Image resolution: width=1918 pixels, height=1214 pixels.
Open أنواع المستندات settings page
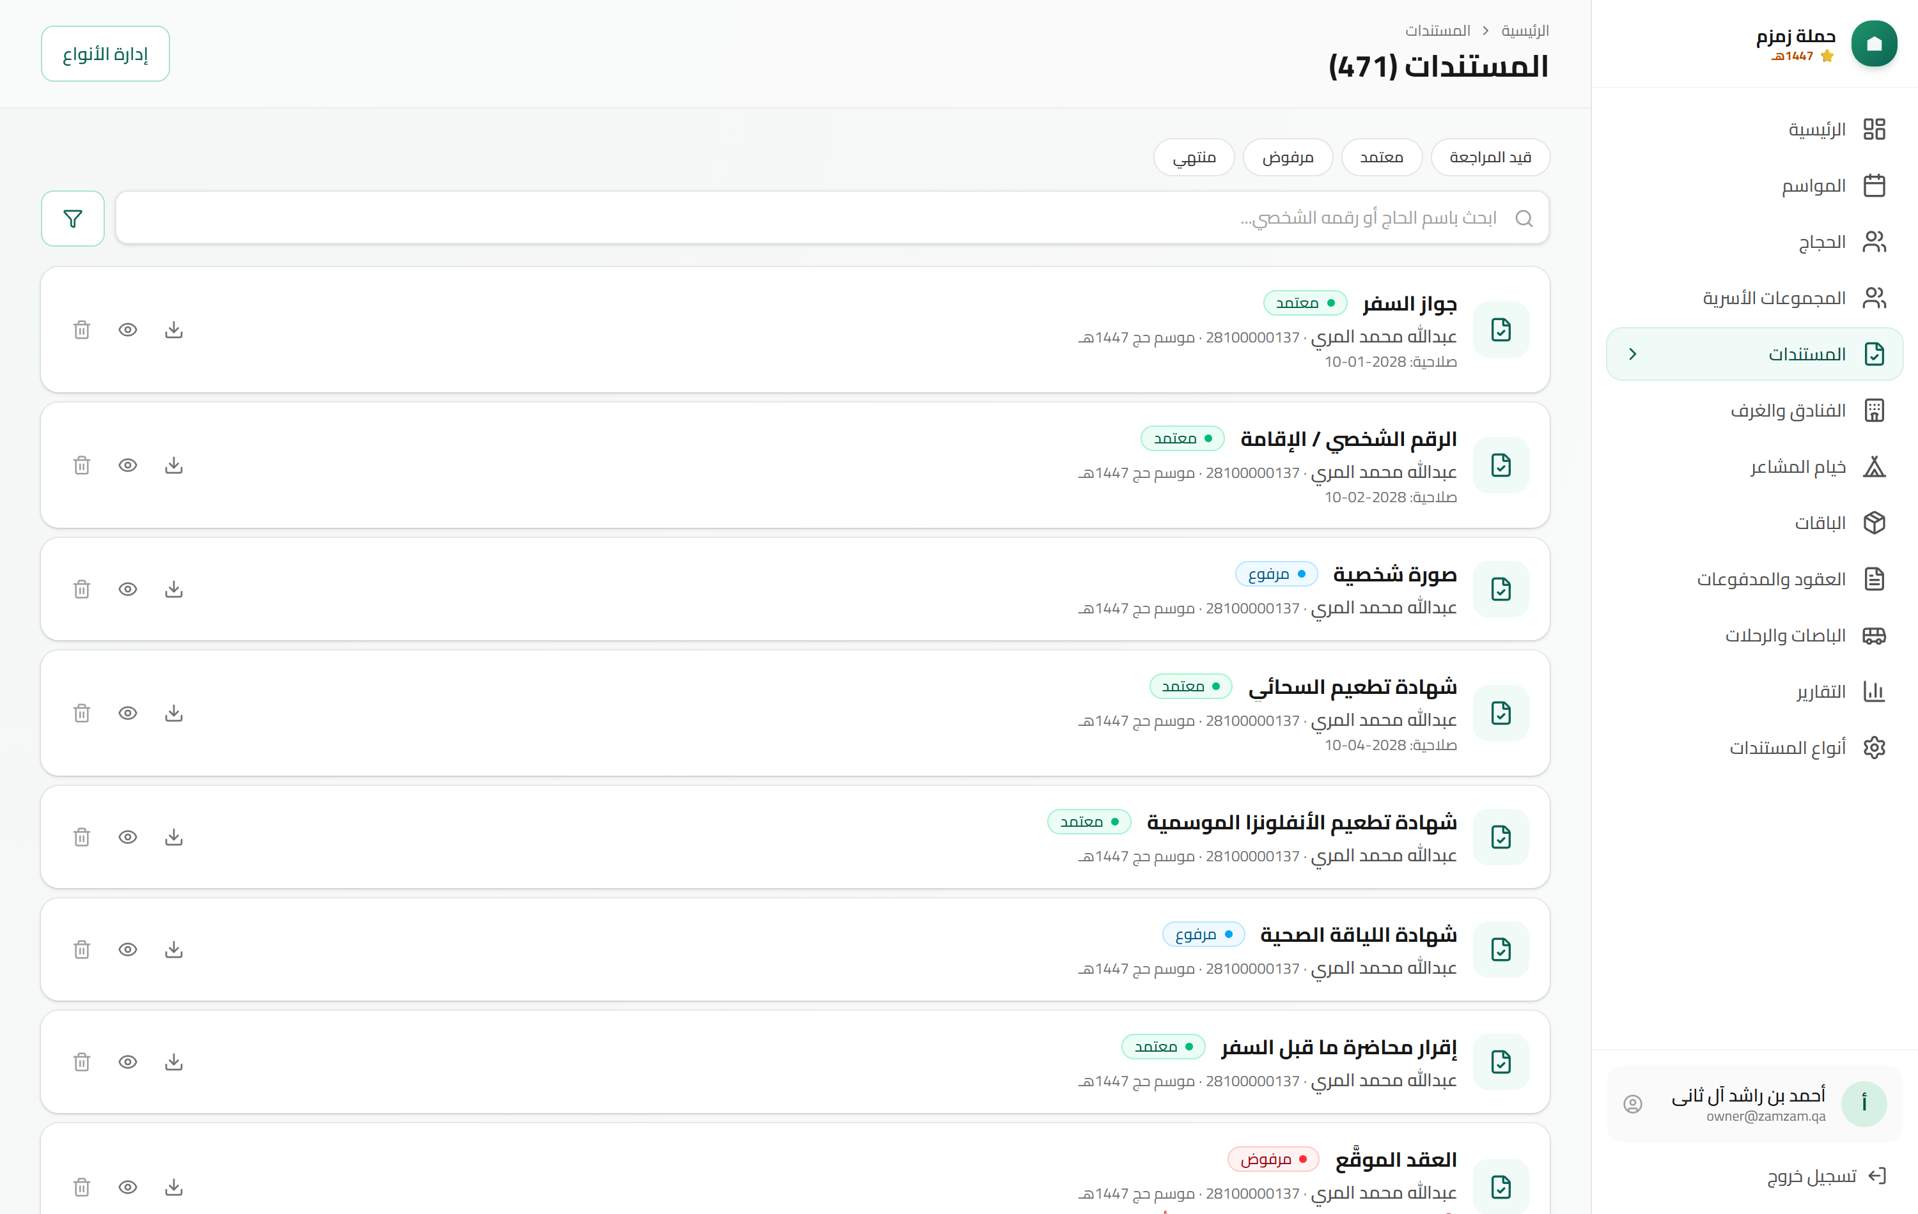pos(1755,748)
